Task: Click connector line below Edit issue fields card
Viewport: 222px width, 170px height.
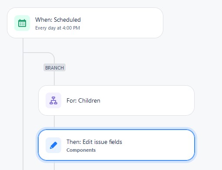Action: [54, 166]
